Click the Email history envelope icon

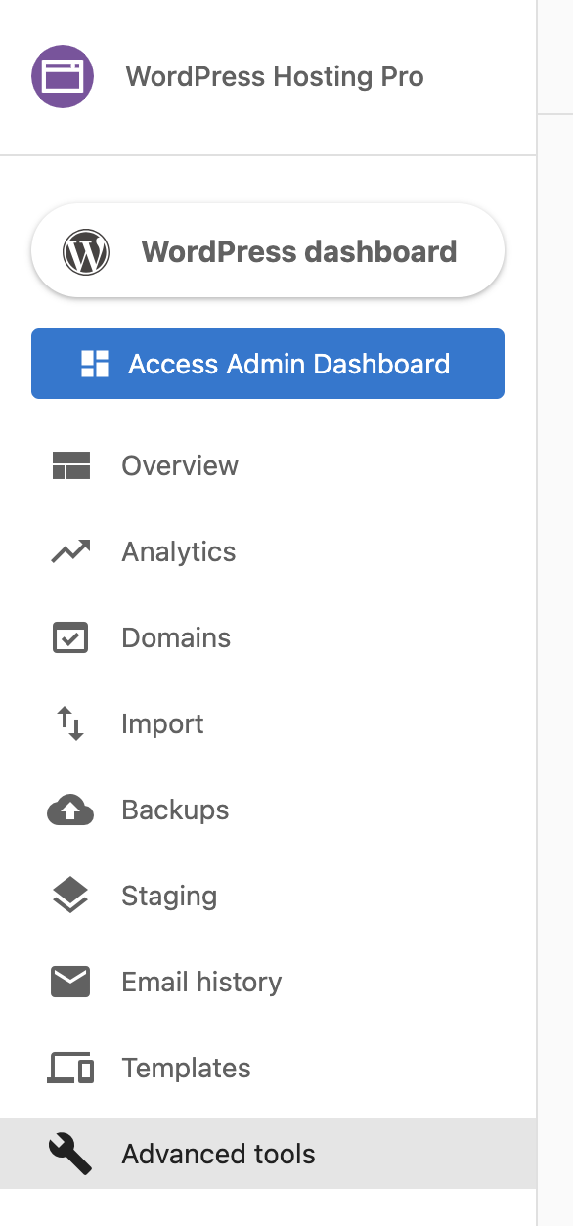pyautogui.click(x=70, y=982)
